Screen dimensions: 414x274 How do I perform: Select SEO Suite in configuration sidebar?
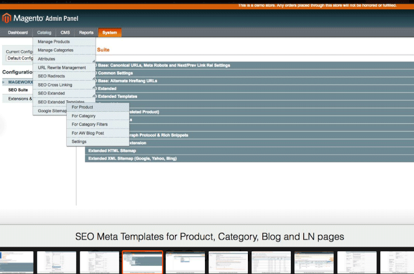[x=18, y=90]
